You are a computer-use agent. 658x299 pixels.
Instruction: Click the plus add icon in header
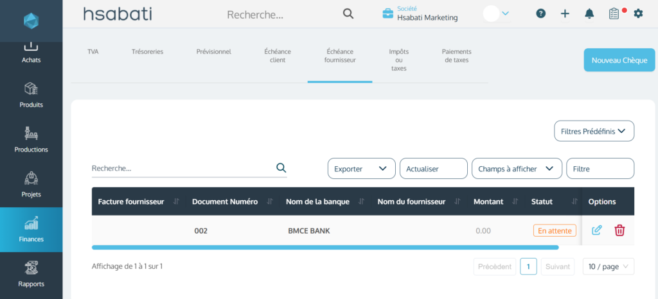565,13
